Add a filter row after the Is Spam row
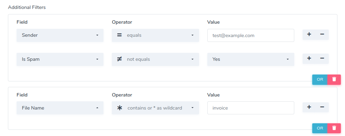This screenshot has width=345, height=136. 309,58
